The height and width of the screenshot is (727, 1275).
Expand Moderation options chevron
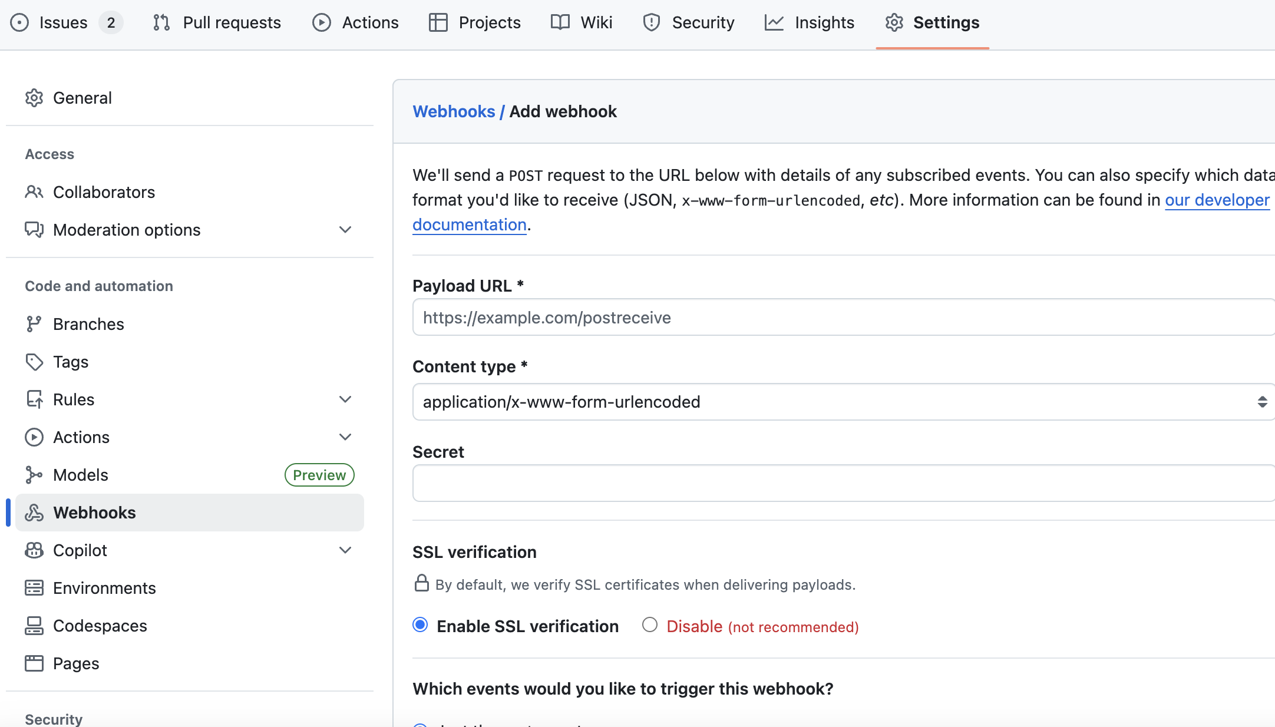click(345, 230)
